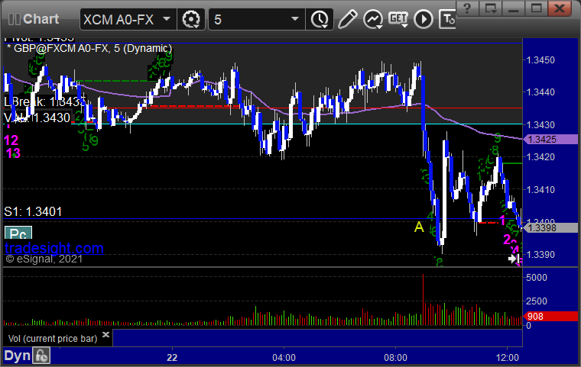581x367 pixels.
Task: Open the studies line-chart icon menu
Action: [373, 19]
